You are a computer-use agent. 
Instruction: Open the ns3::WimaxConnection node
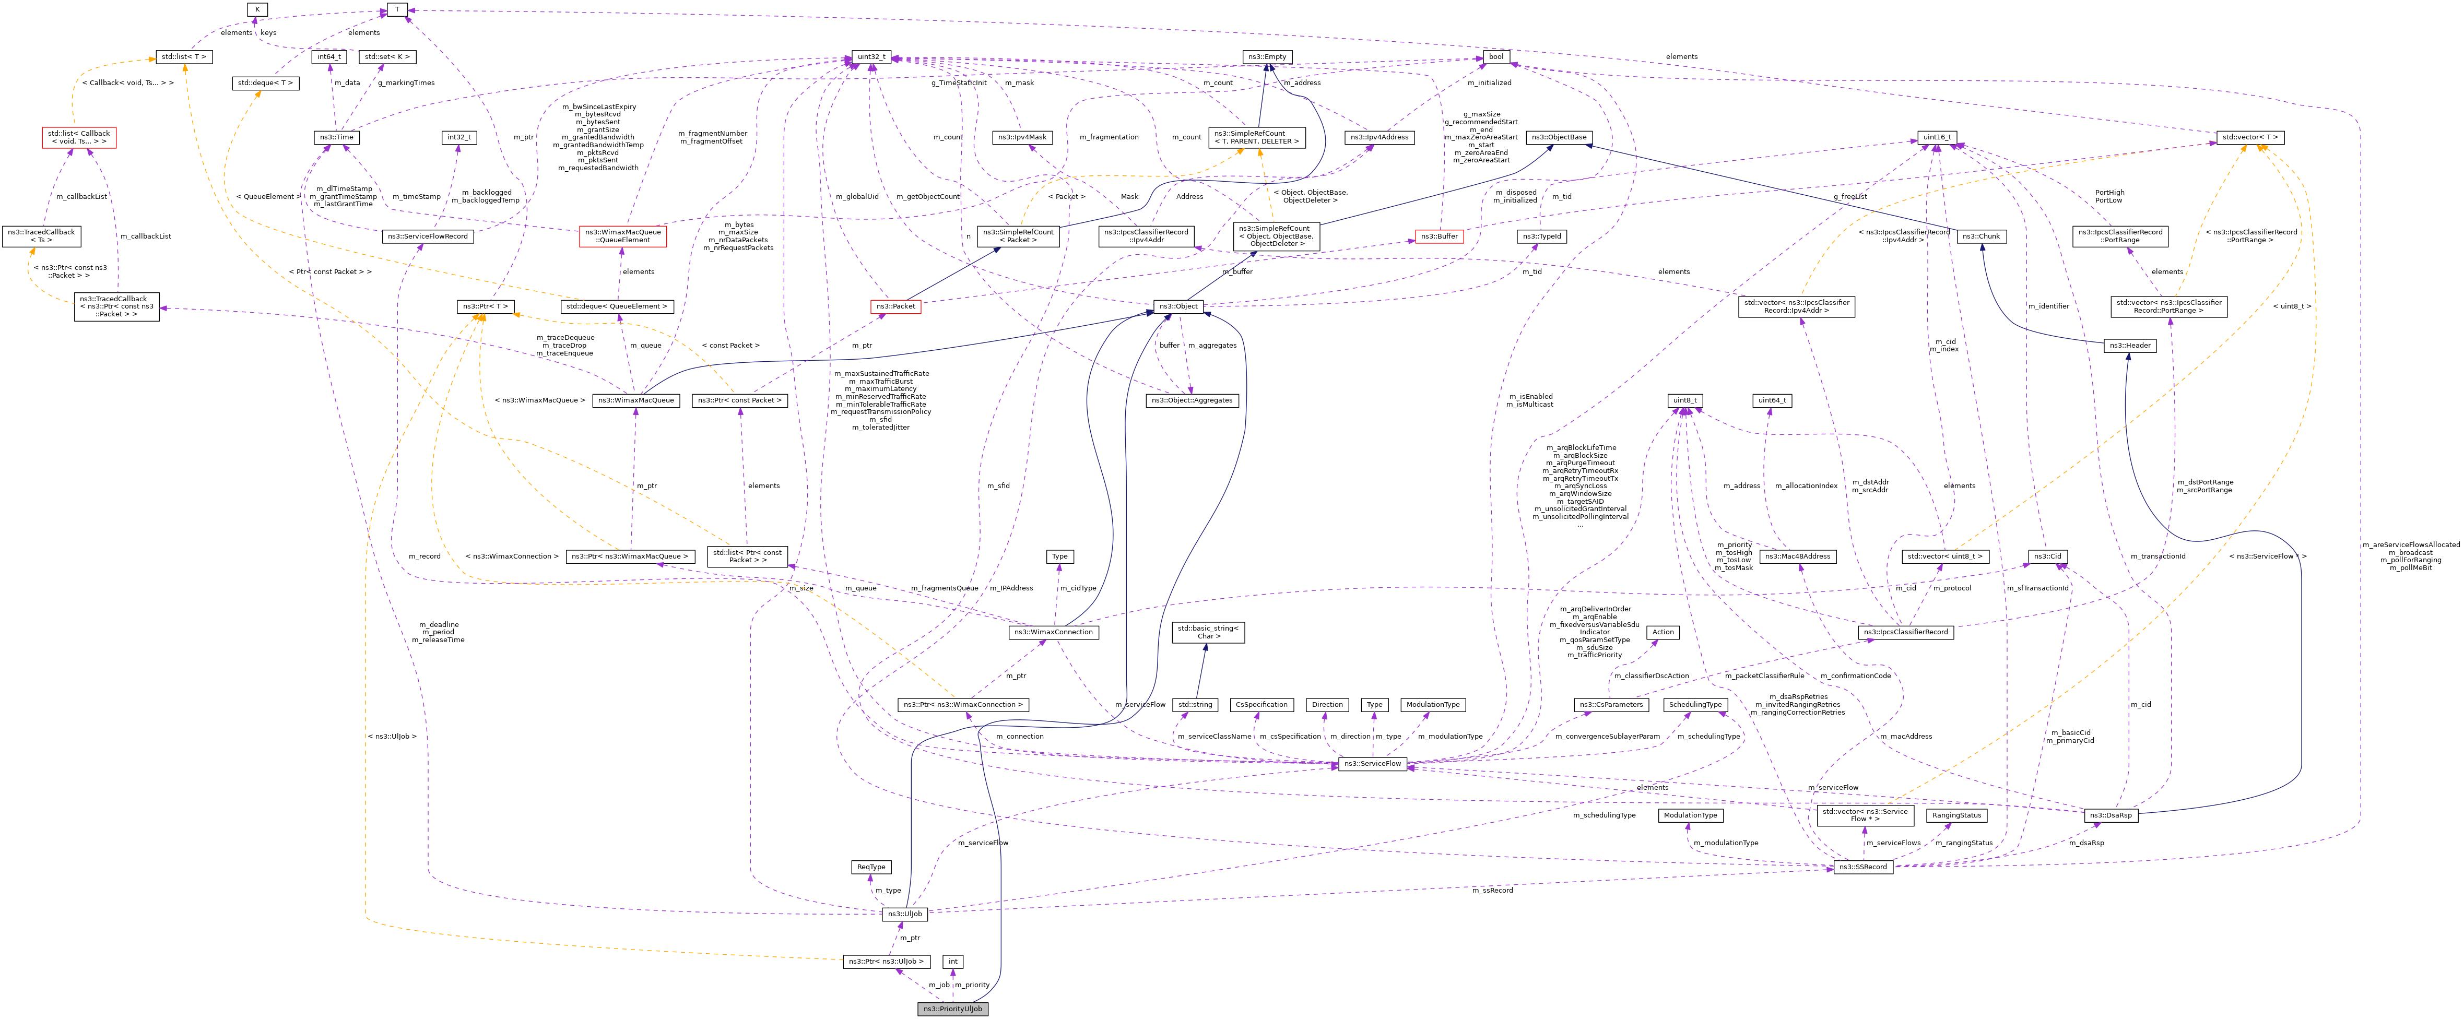tap(1055, 632)
